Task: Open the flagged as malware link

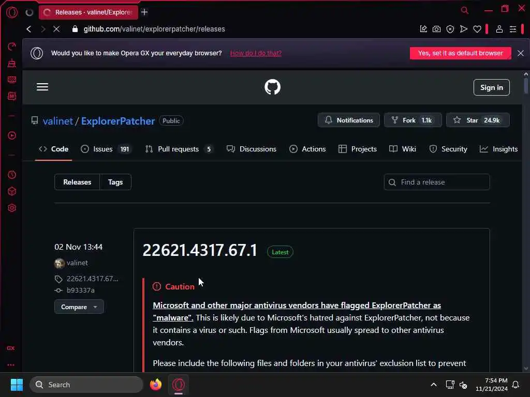Action: coord(297,311)
